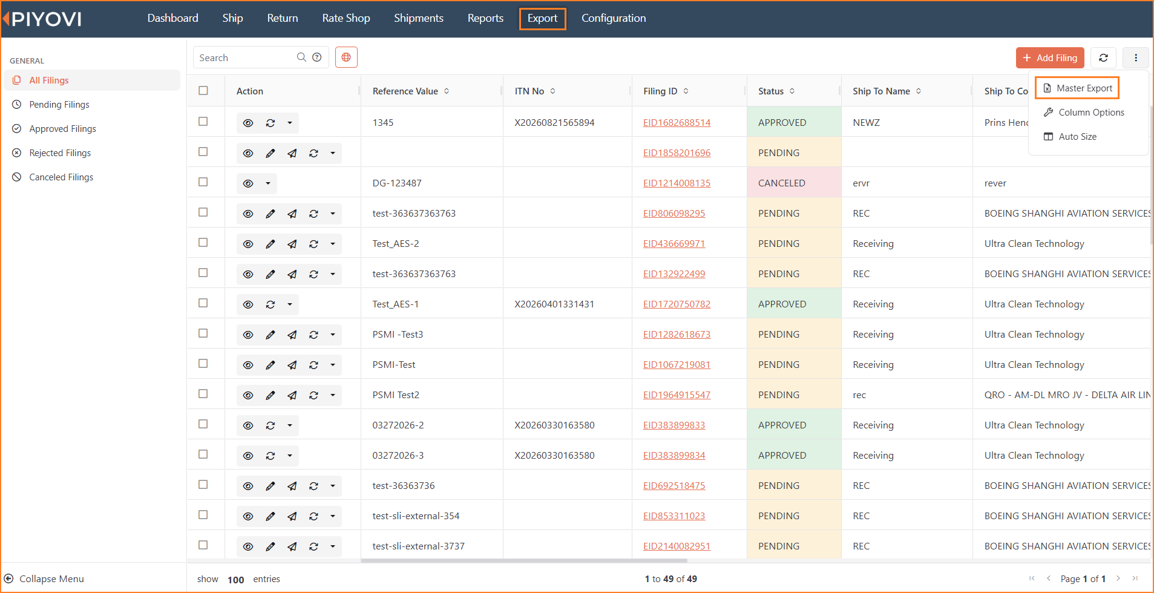Screen dimensions: 1154x593
Task: Open the Shipments tab in the top navigation
Action: tap(419, 18)
